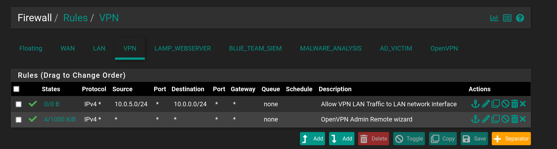This screenshot has width=557, height=149.
Task: Open the 0/0 B states link
Action: tap(52, 104)
